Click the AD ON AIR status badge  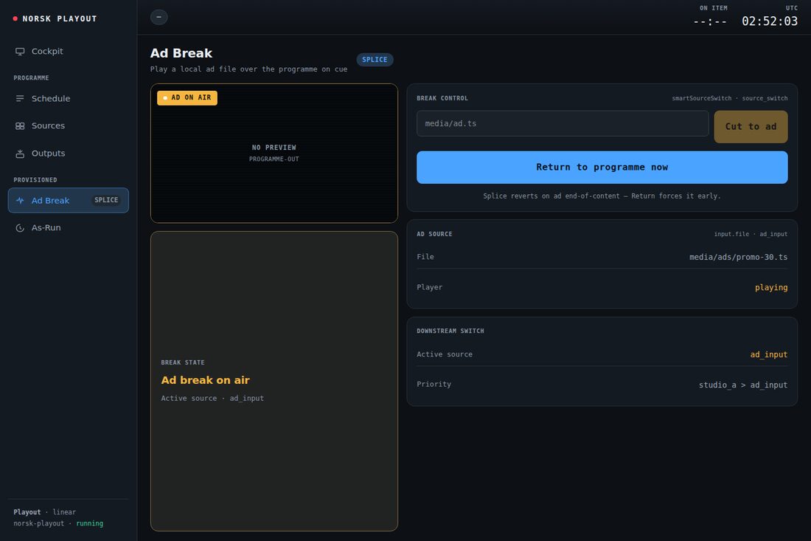(187, 97)
